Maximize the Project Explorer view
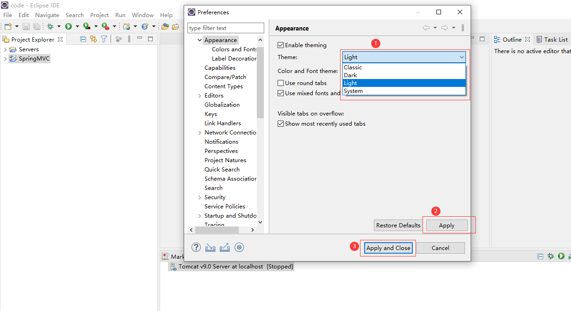The height and width of the screenshot is (311, 571). coord(150,39)
